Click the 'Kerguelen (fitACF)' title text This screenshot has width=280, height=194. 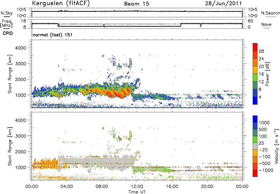click(x=61, y=4)
